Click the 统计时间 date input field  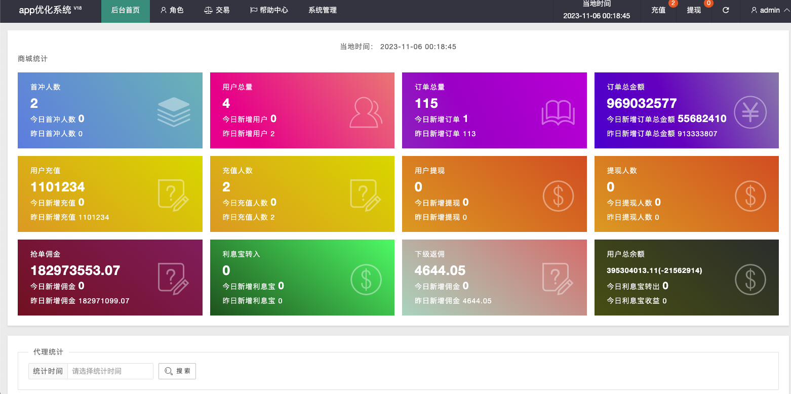(x=110, y=371)
